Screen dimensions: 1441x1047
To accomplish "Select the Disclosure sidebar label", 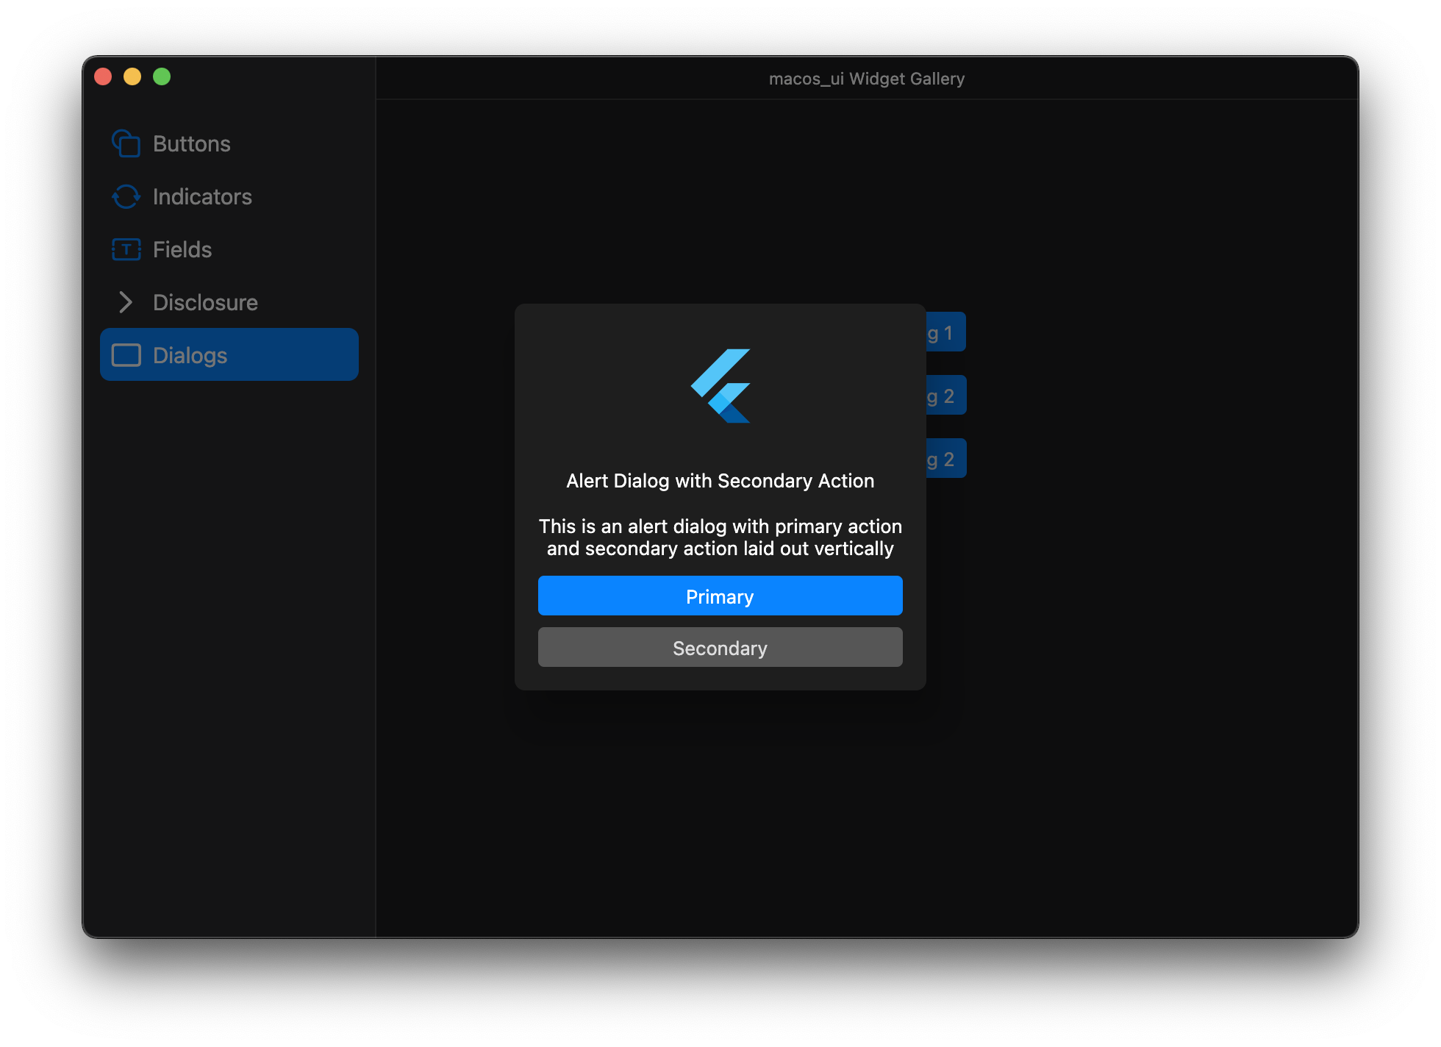I will [205, 302].
